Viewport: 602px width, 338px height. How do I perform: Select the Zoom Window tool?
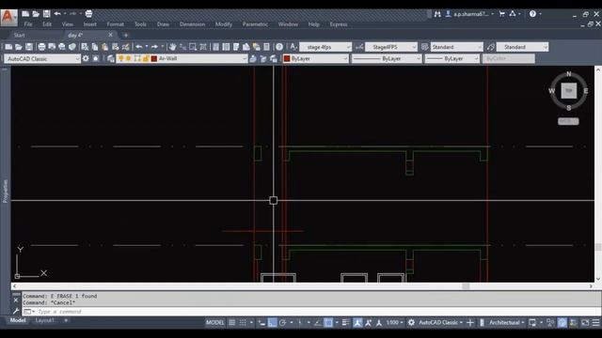tap(193, 47)
